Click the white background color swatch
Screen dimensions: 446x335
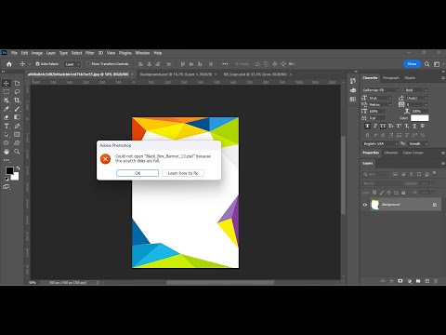[x=16, y=177]
